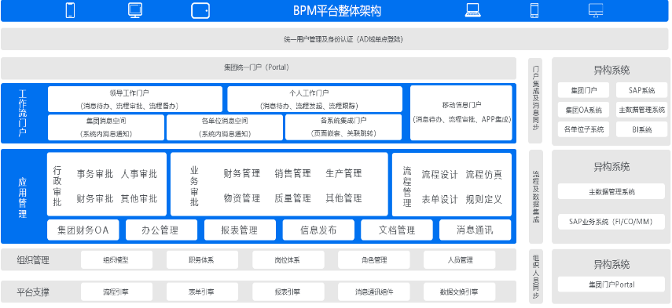Click the BPM平台整体架构 title
The height and width of the screenshot is (308, 672).
click(x=337, y=11)
